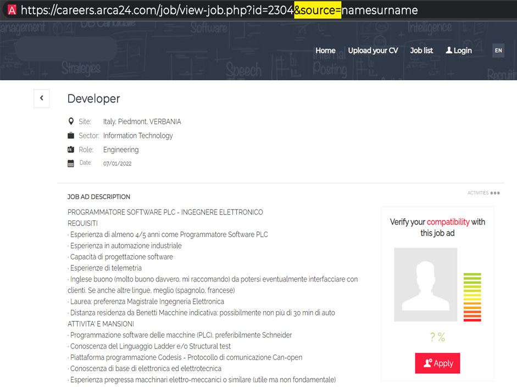
Task: Click the toolbox icon next to Role
Action: tap(71, 149)
